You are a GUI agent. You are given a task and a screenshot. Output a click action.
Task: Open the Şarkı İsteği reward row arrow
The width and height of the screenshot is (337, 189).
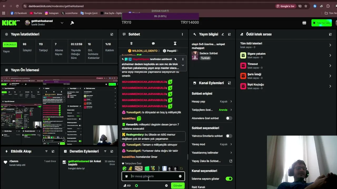click(x=330, y=76)
